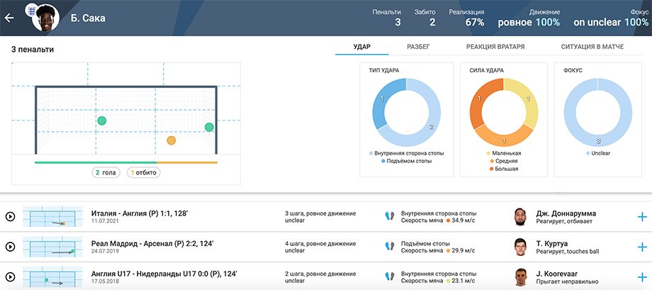652x290 pixels.
Task: Play the England U17 - Netherlands U17 video
Action: [x=10, y=277]
